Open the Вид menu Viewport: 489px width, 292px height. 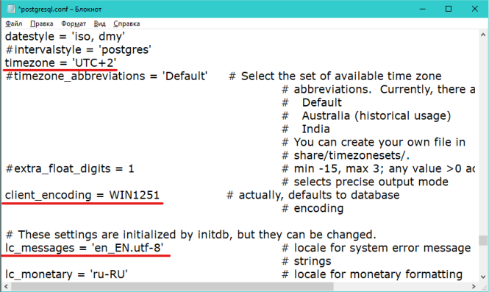100,24
